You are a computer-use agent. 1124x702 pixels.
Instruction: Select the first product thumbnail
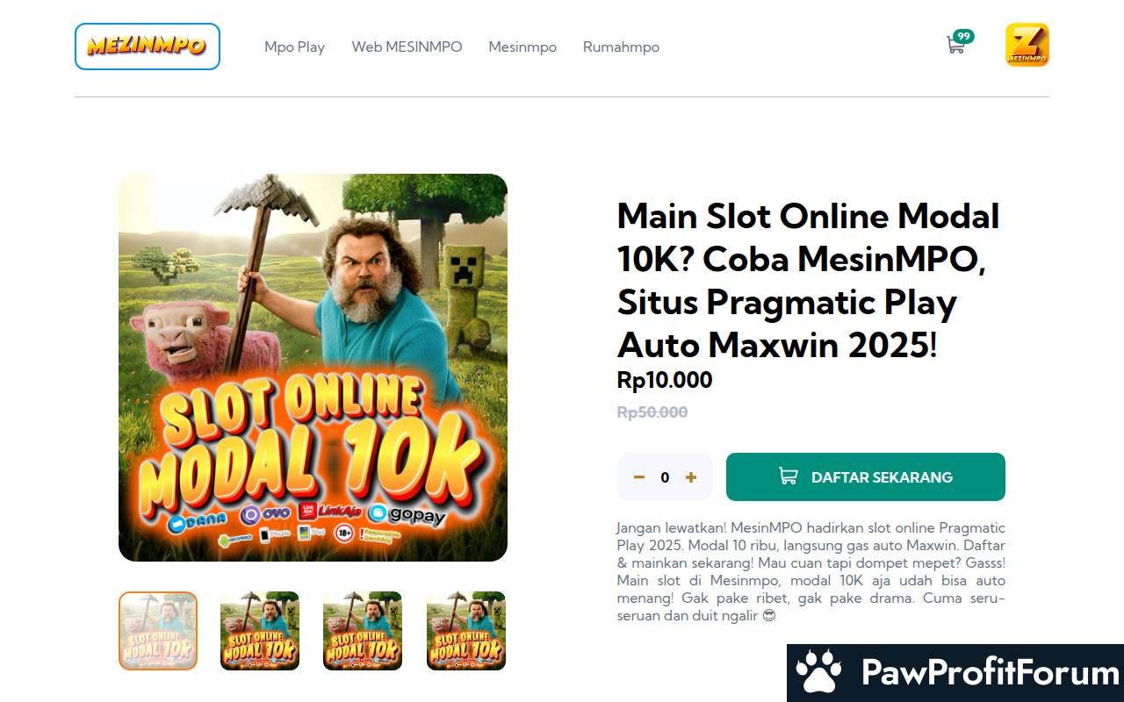[x=158, y=631]
